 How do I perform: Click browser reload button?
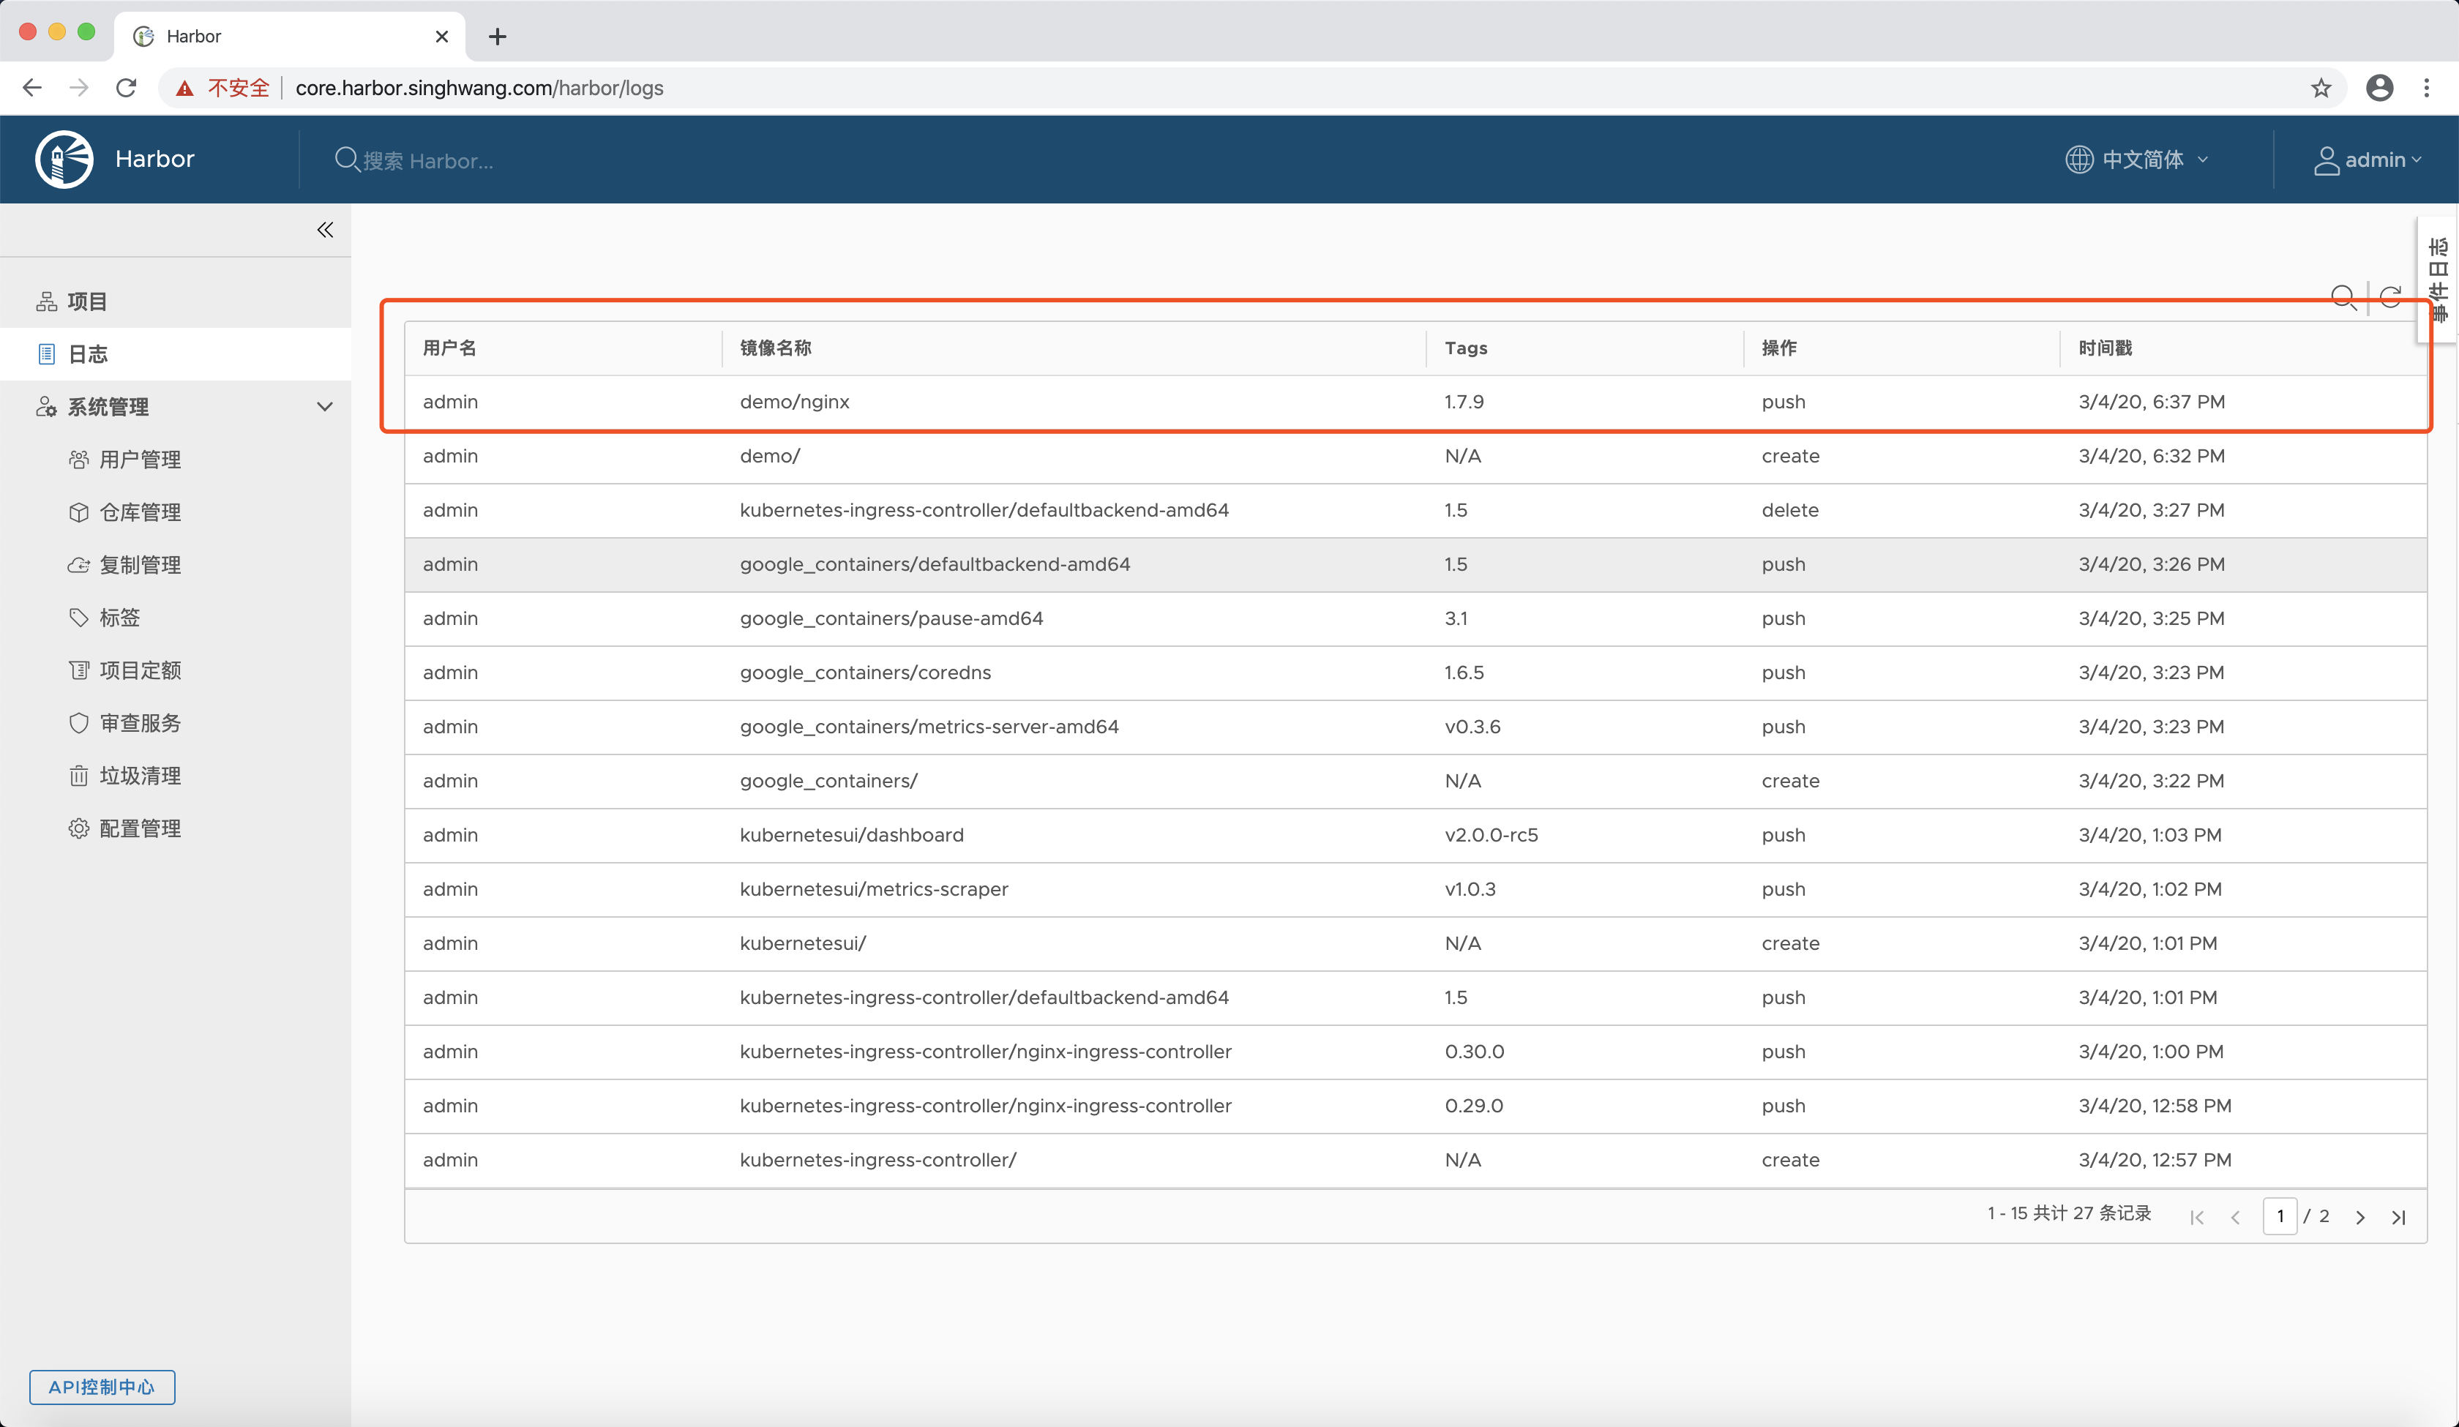pos(126,88)
